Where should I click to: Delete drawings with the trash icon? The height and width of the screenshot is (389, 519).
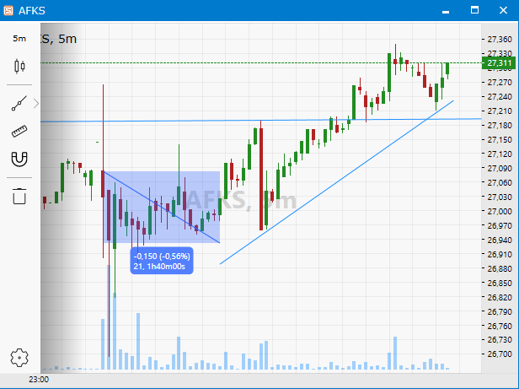[x=19, y=196]
